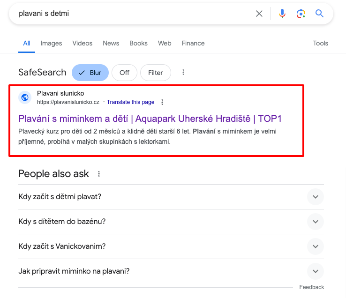Click Translate this page link
Image resolution: width=346 pixels, height=298 pixels.
tap(130, 102)
